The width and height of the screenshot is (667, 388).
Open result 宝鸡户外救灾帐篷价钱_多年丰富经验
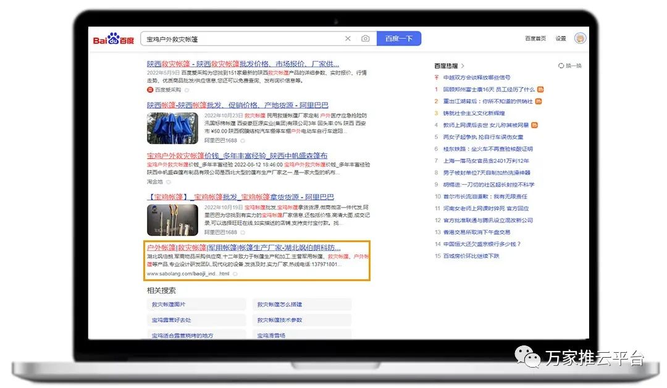[237, 156]
